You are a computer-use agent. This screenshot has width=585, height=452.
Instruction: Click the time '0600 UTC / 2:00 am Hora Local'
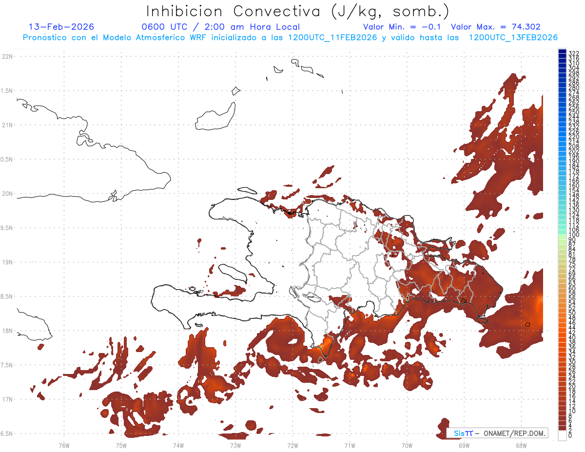click(220, 27)
